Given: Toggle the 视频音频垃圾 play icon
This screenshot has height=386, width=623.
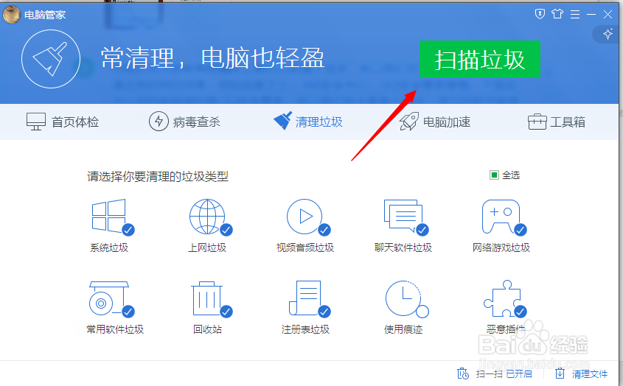Looking at the screenshot, I should (x=309, y=217).
